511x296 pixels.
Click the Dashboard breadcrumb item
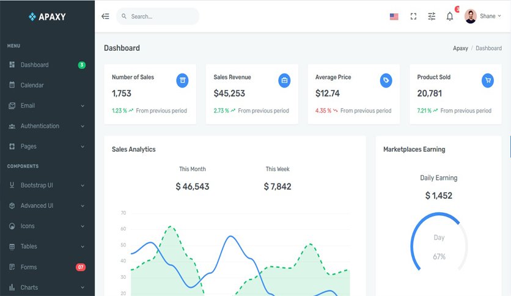[x=488, y=48]
